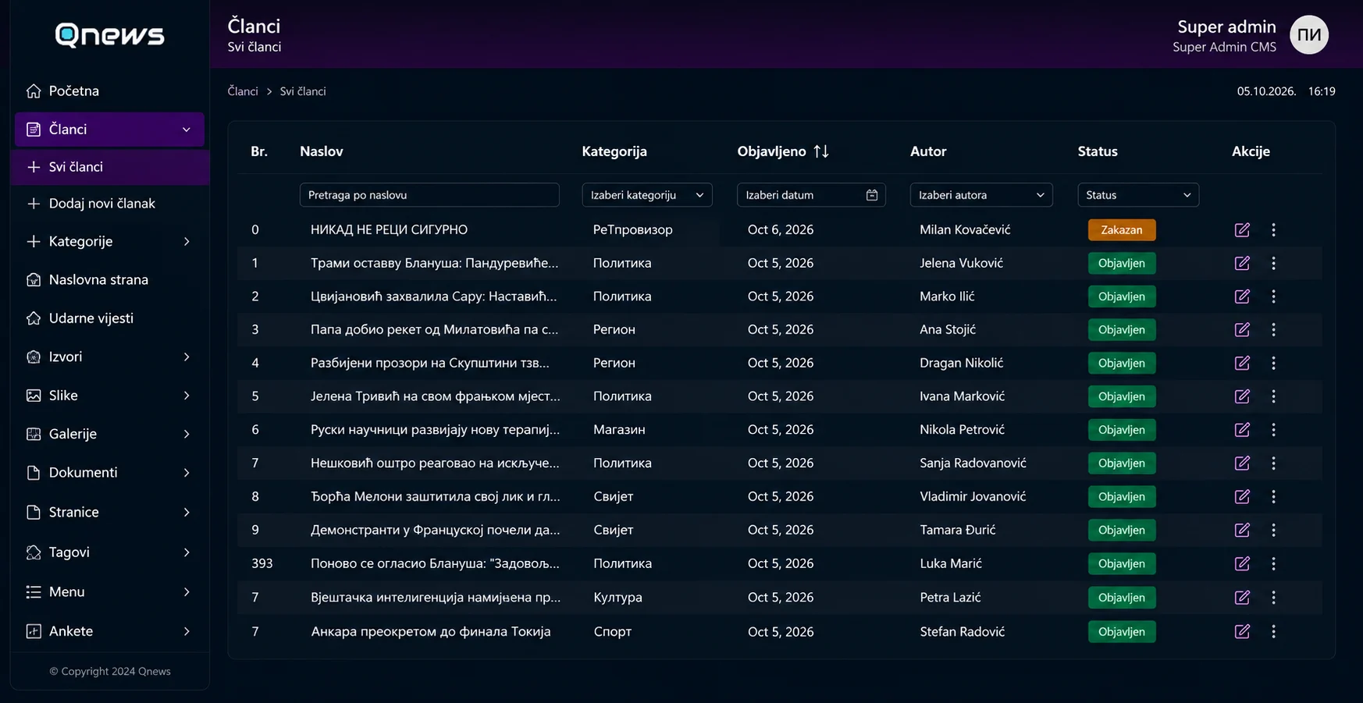
Task: Open the Status filter dropdown
Action: (1138, 195)
